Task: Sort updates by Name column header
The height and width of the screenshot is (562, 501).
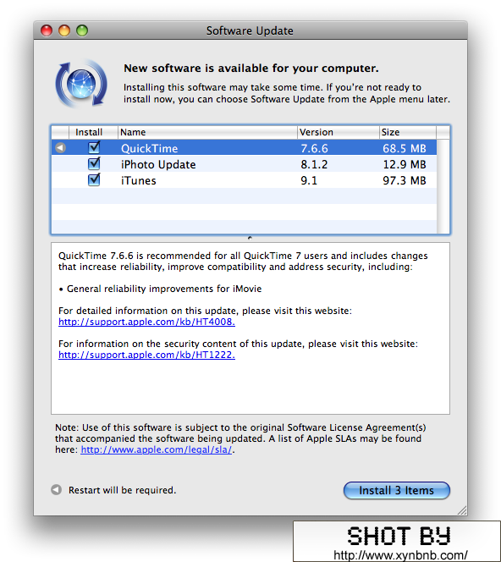Action: (207, 132)
